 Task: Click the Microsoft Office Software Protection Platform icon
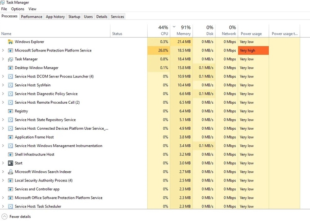click(10, 198)
